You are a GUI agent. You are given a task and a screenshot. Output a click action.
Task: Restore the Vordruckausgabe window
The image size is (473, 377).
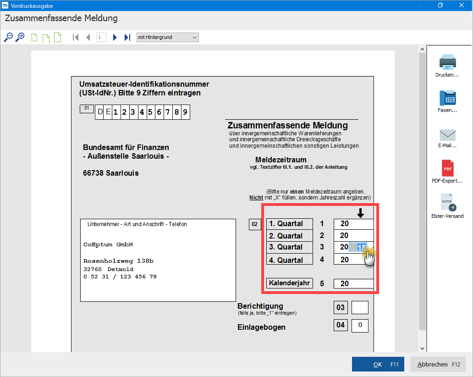[x=440, y=5]
